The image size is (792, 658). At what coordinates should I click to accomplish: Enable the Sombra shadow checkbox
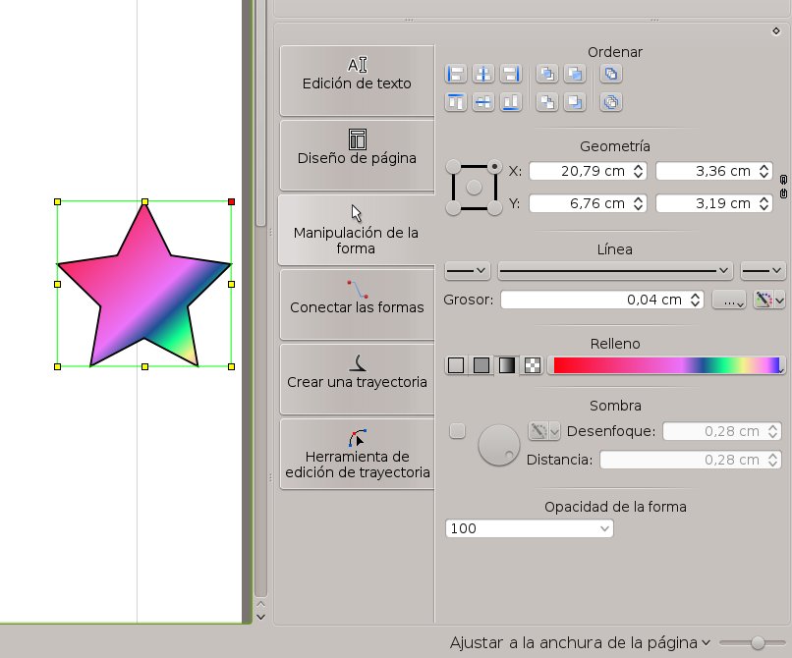pos(457,431)
